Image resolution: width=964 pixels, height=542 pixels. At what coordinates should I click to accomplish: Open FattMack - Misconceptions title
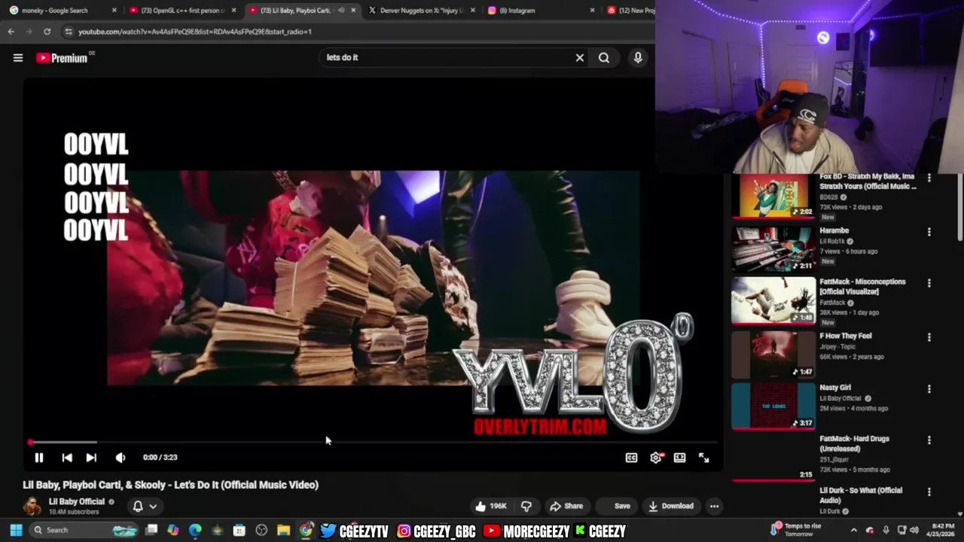(863, 287)
